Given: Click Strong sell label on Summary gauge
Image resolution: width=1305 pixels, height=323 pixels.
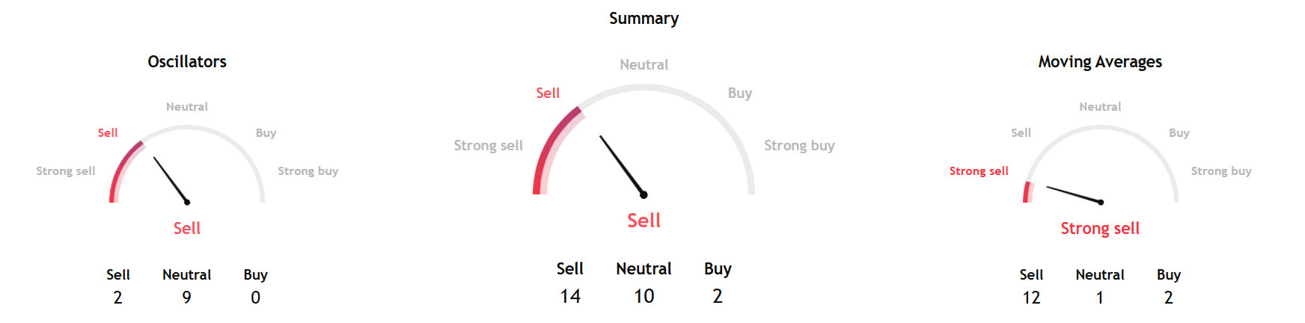Looking at the screenshot, I should pos(488,146).
